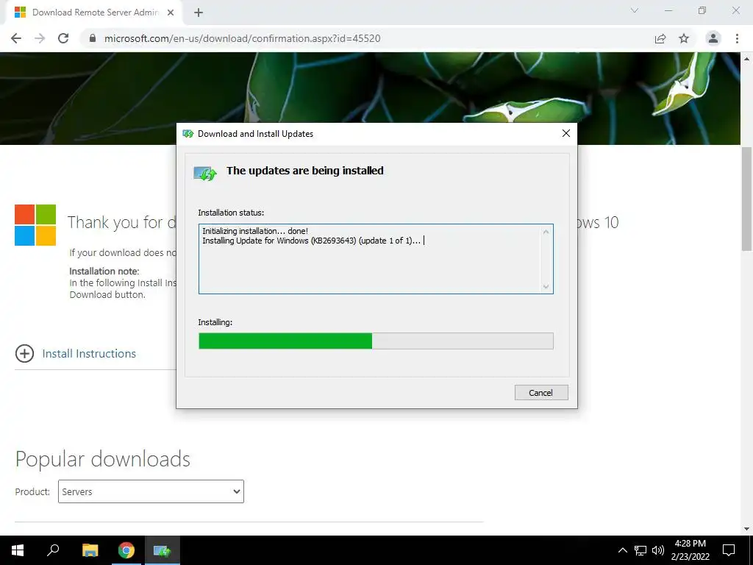
Task: Minimize the Chrome window
Action: pos(668,10)
